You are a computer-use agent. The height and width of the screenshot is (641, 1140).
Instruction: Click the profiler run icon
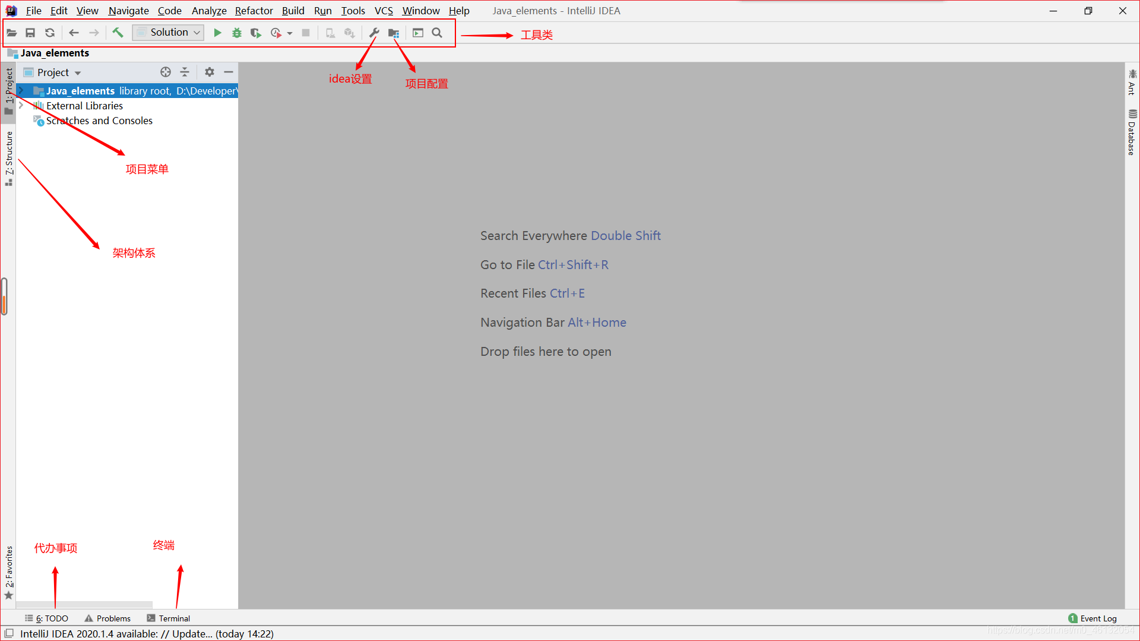275,33
